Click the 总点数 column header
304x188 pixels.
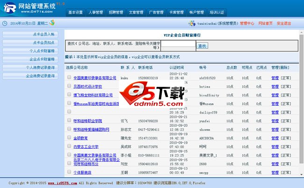[x=232, y=68]
